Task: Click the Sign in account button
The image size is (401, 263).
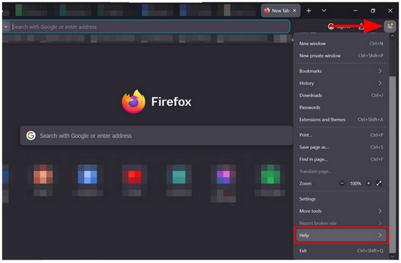Action: tap(340, 26)
